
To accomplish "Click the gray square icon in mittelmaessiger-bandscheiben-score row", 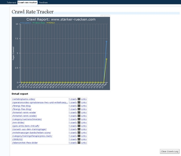I will pyautogui.click(x=79, y=133).
